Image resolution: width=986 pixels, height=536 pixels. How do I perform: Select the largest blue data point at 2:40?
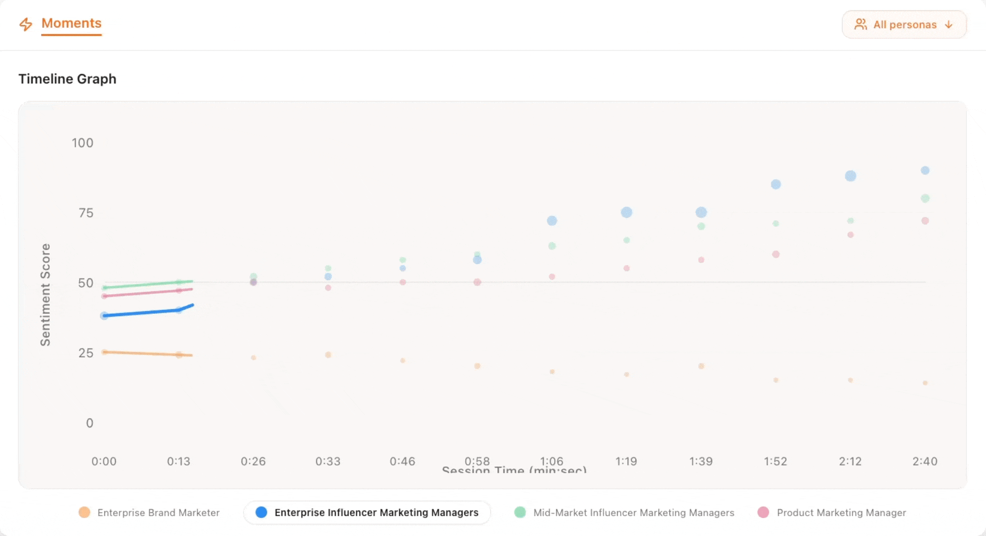(925, 170)
